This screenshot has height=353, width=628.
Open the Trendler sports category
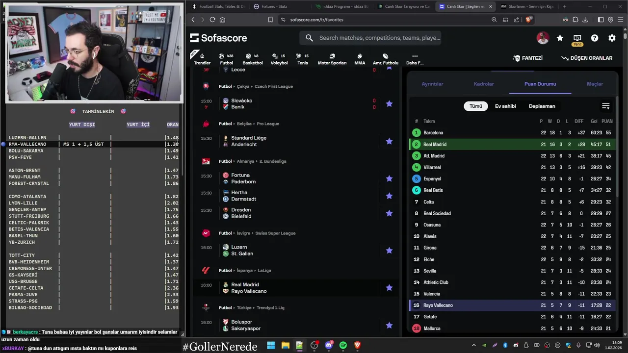[x=202, y=59]
